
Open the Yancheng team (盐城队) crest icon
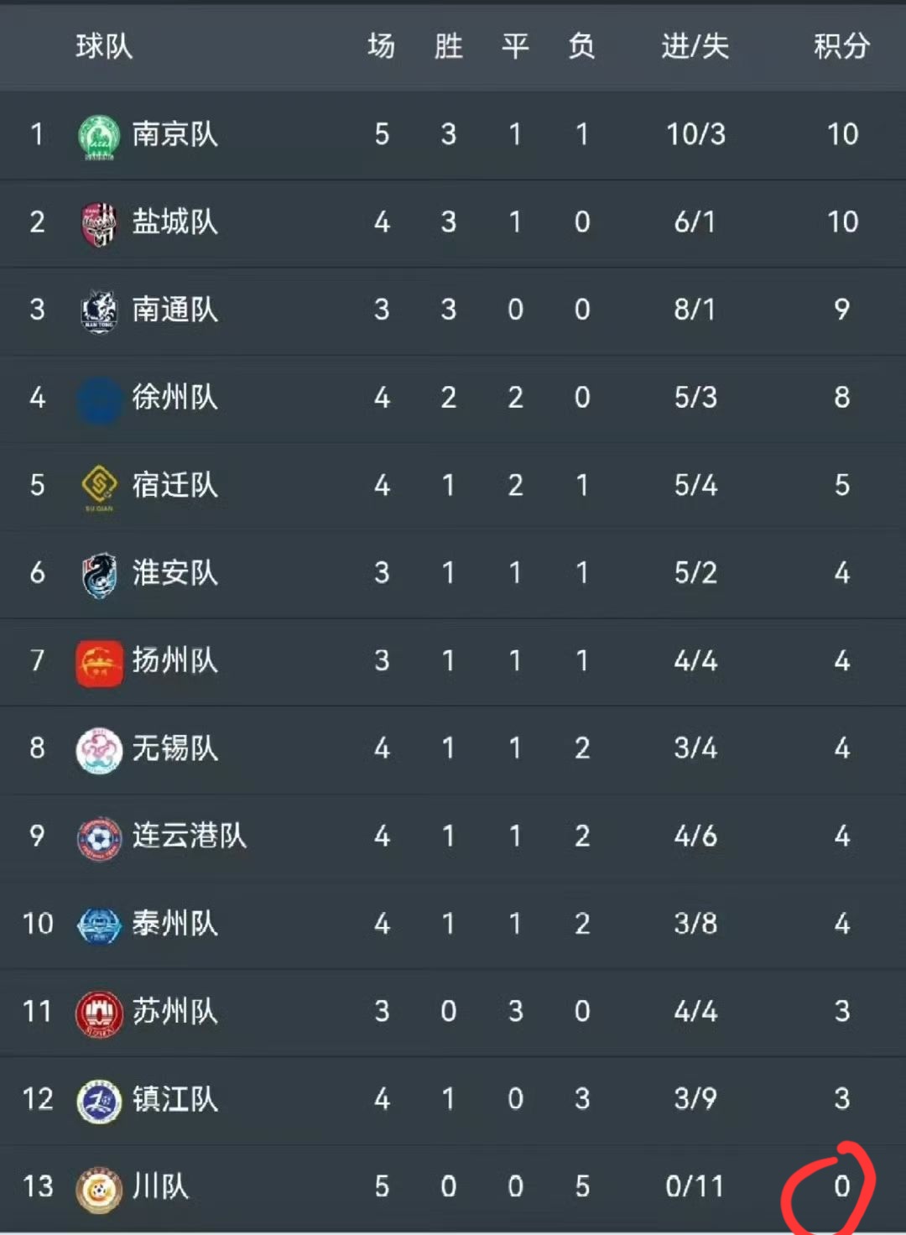pyautogui.click(x=99, y=223)
